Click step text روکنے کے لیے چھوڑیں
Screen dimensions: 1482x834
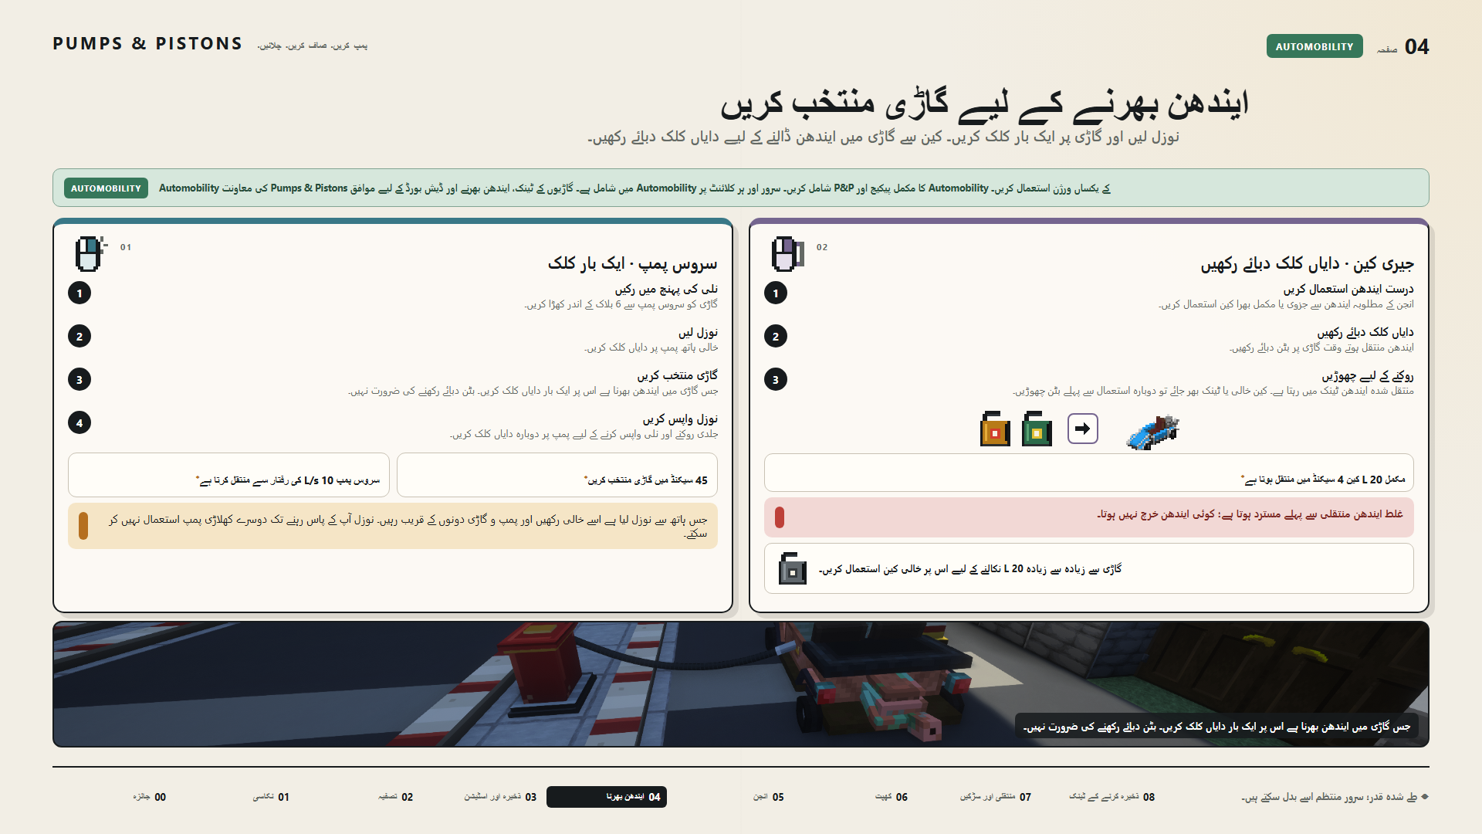coord(1367,376)
